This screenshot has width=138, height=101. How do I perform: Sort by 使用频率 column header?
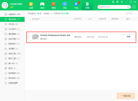click(115, 19)
